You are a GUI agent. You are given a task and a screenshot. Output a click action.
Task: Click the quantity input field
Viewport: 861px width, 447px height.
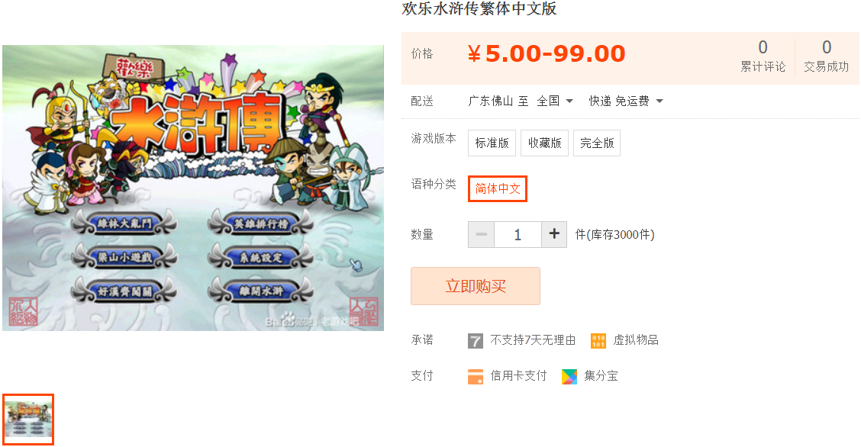(518, 234)
